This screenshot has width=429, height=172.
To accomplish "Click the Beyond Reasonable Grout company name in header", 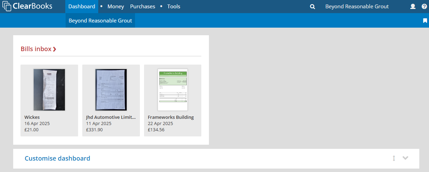I will [357, 7].
